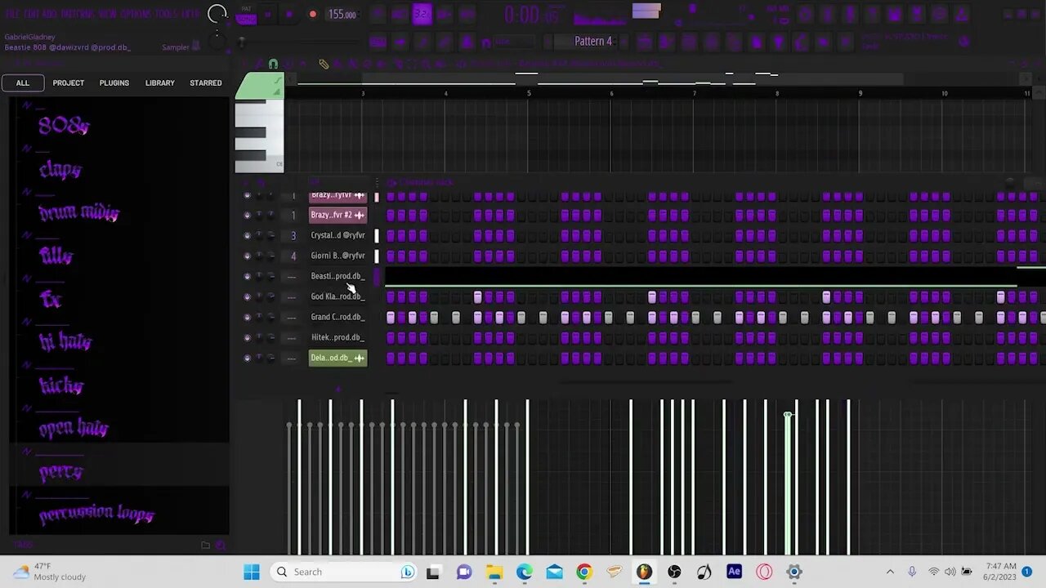1046x588 pixels.
Task: Select the Grand C..rod.db_ channel button
Action: (x=337, y=317)
